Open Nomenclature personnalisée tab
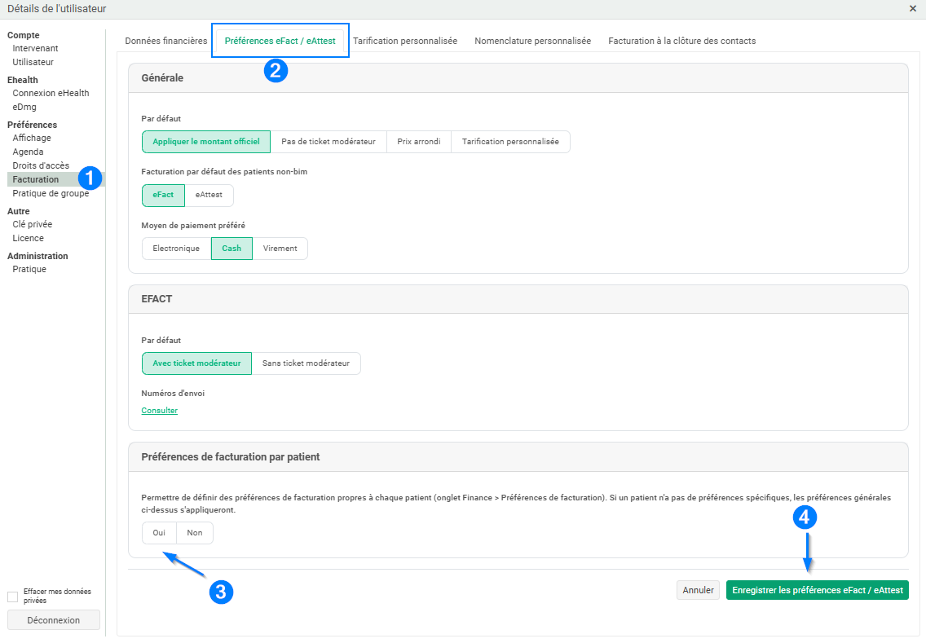The image size is (926, 643). [x=532, y=41]
